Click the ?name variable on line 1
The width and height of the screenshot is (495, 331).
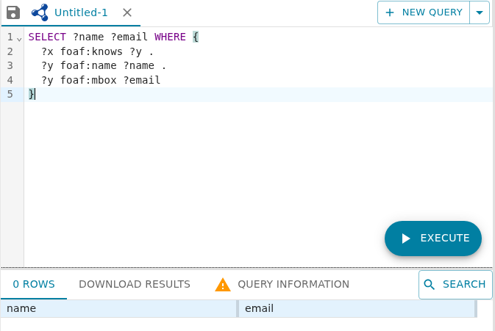click(x=88, y=37)
